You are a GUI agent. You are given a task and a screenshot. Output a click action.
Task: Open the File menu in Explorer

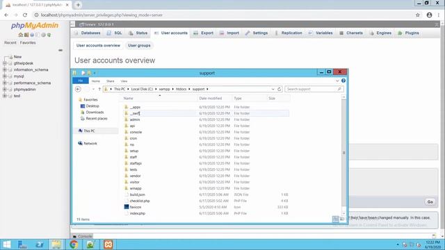81,81
